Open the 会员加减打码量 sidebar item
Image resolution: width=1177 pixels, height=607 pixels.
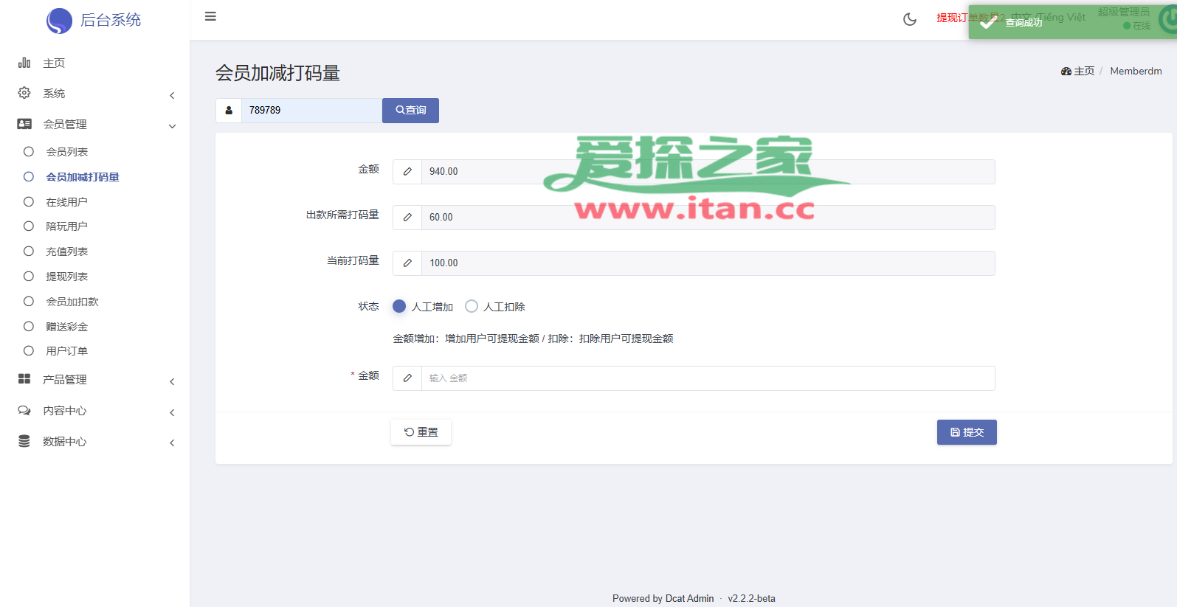coord(83,177)
